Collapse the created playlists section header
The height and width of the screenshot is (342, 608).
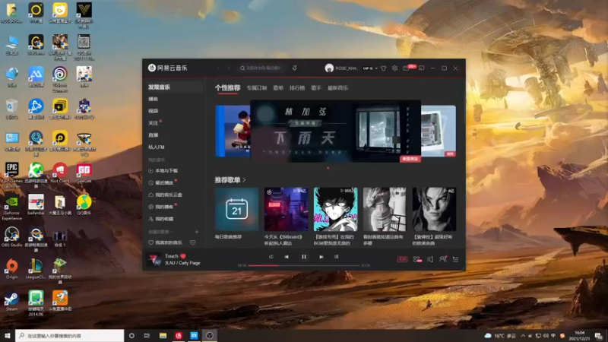(x=160, y=232)
